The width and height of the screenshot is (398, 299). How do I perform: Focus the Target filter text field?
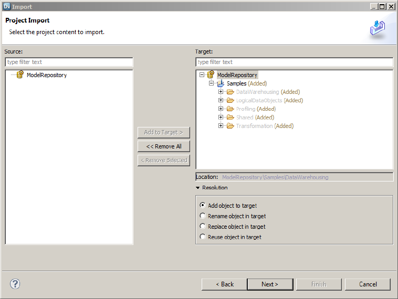coord(295,62)
